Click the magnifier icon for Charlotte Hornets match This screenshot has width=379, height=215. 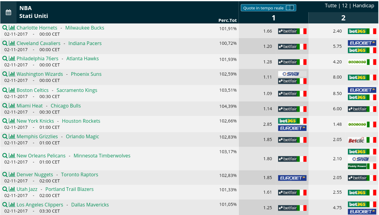coord(5,28)
